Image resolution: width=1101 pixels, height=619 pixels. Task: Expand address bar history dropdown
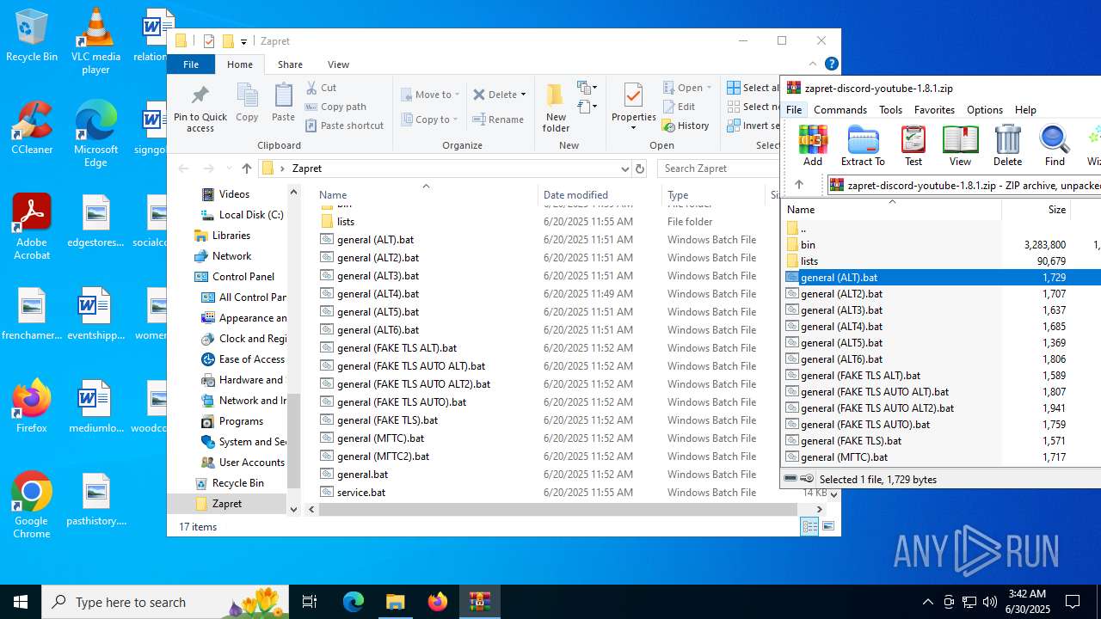point(624,169)
